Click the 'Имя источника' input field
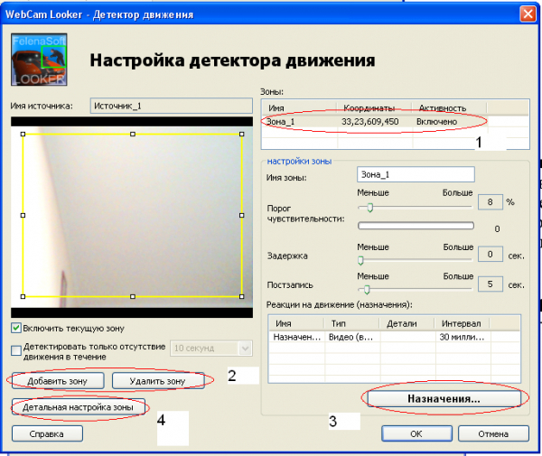The image size is (542, 456). click(x=171, y=106)
